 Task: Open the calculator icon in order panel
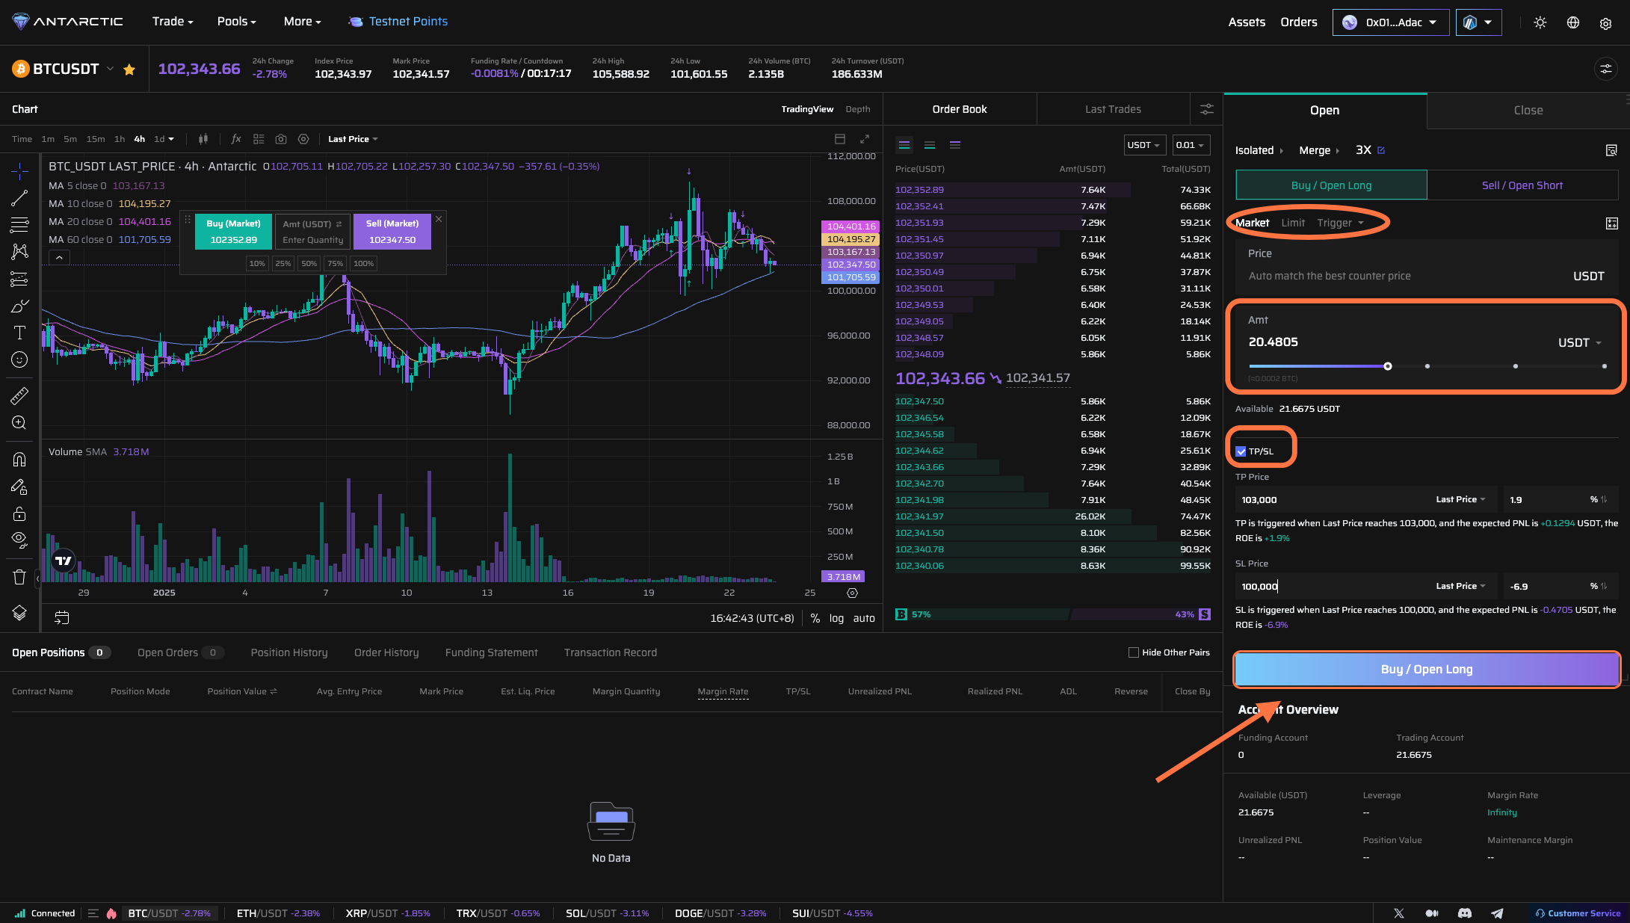click(1612, 223)
